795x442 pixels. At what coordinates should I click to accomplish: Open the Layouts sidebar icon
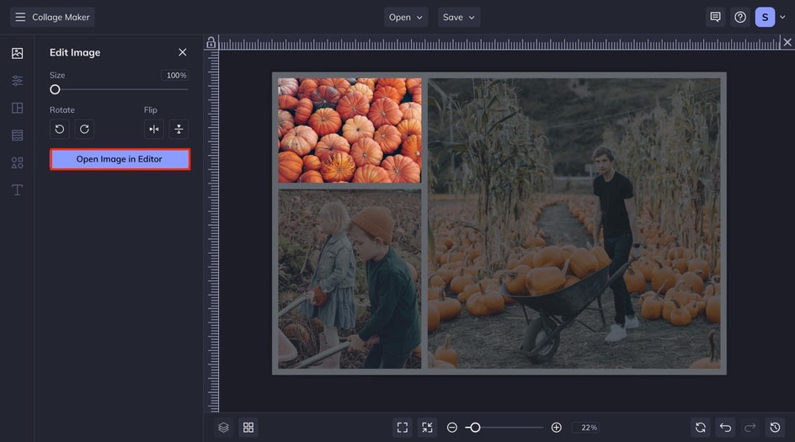click(17, 108)
